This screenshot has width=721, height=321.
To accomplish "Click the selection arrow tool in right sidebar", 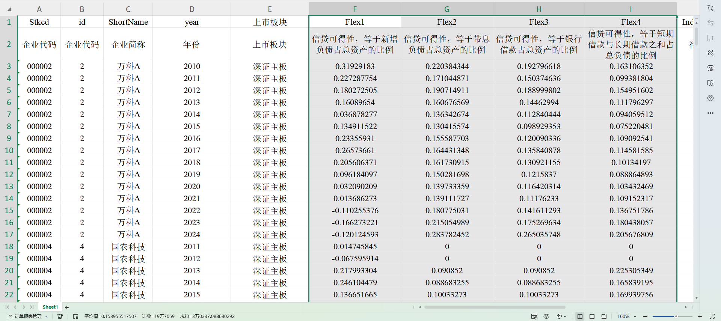I will (x=710, y=8).
